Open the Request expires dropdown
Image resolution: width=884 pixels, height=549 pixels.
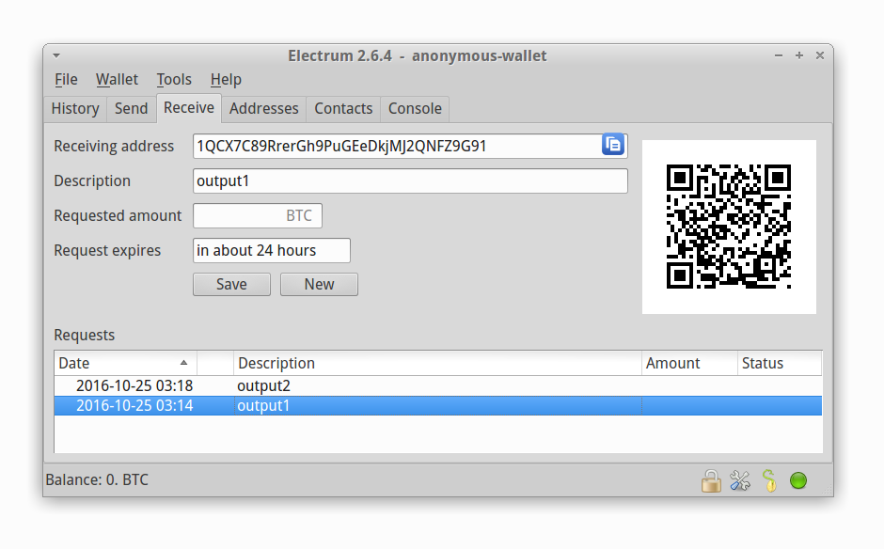271,250
